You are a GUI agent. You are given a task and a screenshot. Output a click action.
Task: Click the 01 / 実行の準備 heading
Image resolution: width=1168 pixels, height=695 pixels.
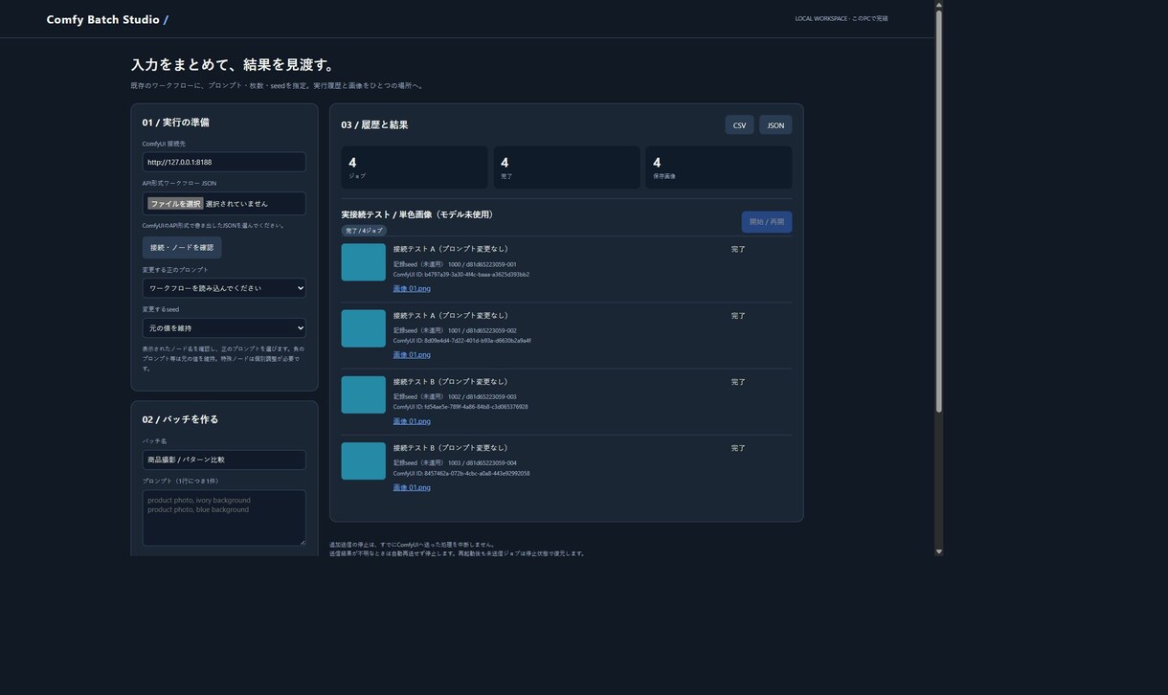coord(176,123)
